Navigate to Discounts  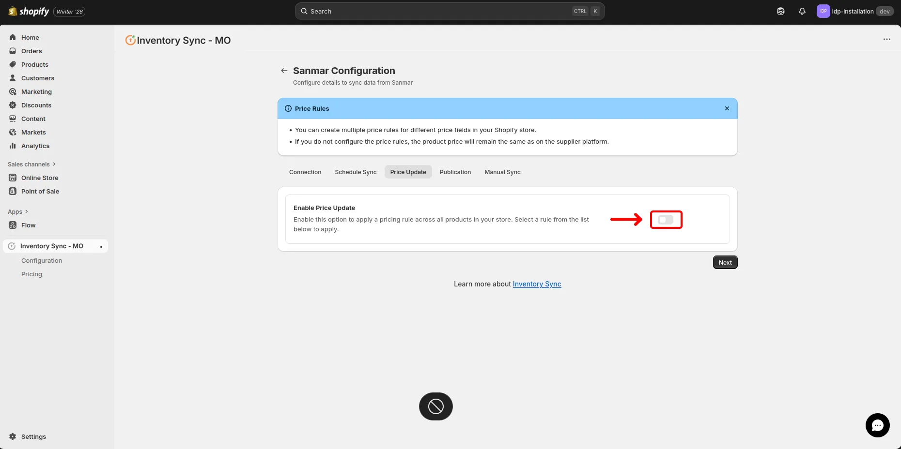click(x=36, y=105)
